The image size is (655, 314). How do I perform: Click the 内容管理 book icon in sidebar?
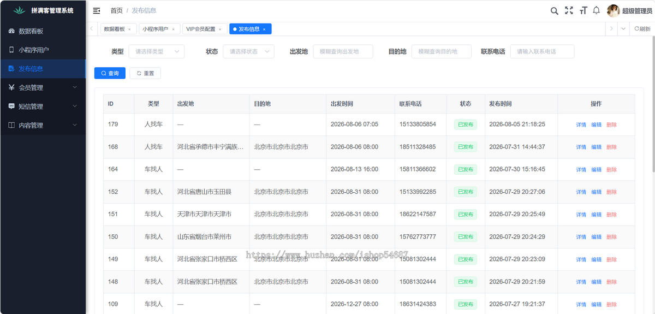point(11,125)
